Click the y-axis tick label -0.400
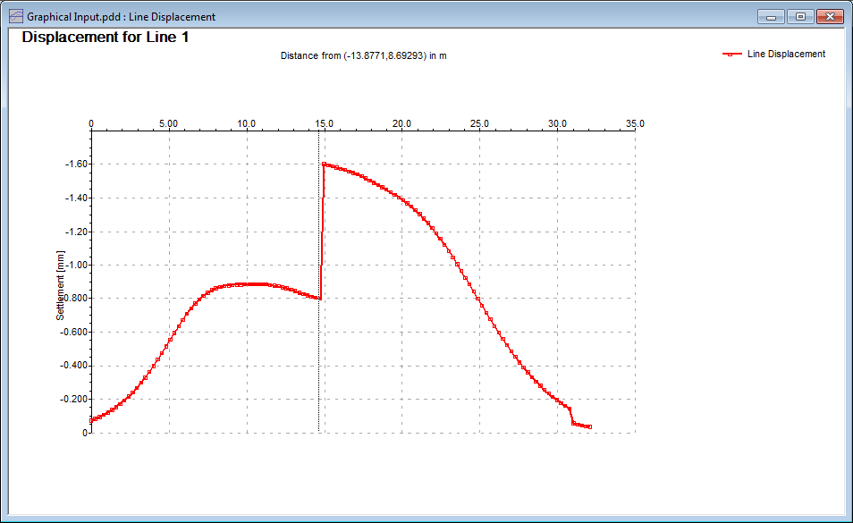Image resolution: width=853 pixels, height=523 pixels. tap(73, 366)
